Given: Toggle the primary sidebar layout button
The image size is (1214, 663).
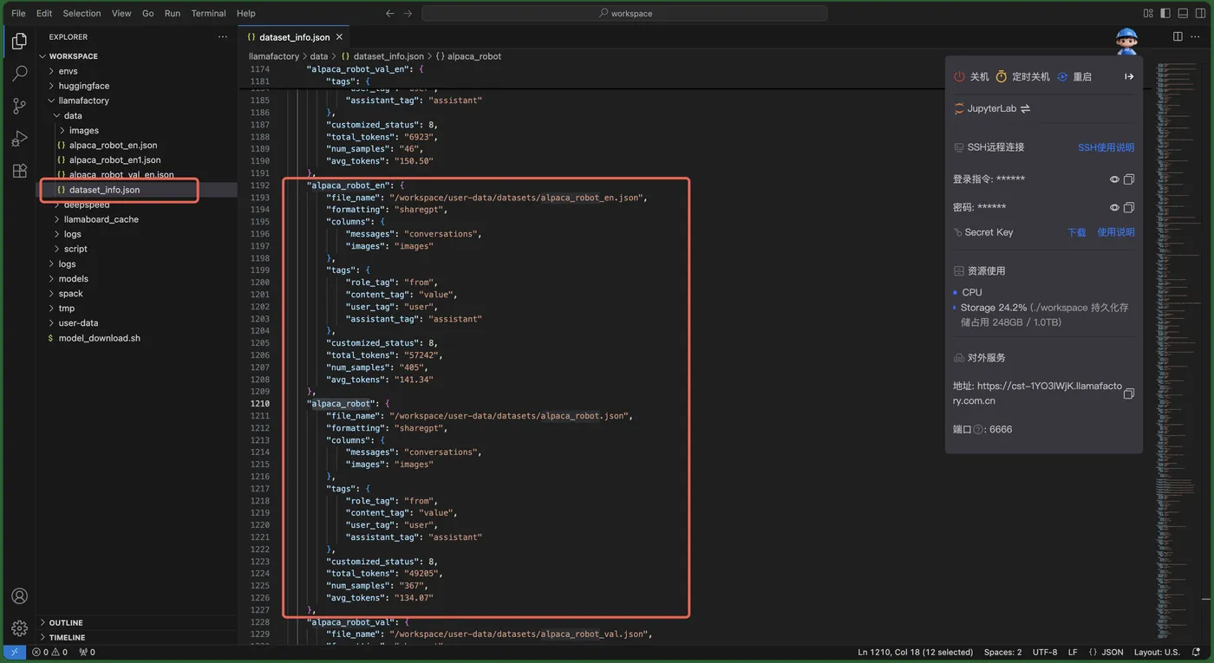Looking at the screenshot, I should click(x=1165, y=13).
